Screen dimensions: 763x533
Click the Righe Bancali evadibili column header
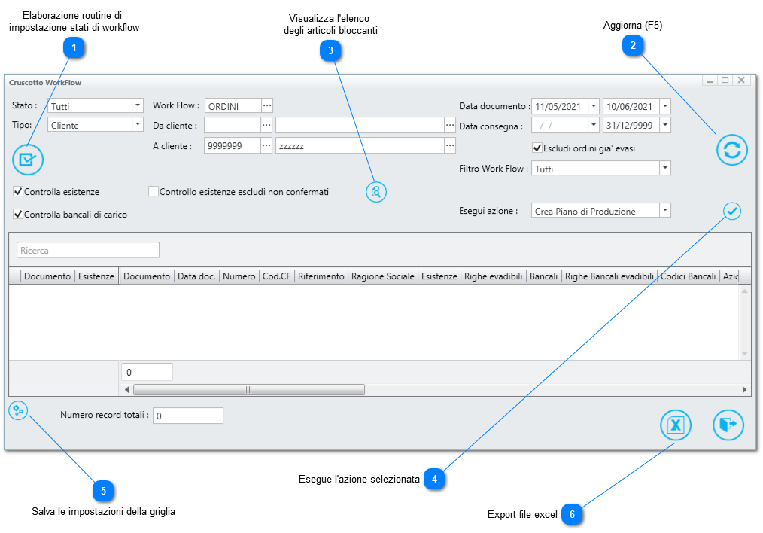(x=609, y=276)
